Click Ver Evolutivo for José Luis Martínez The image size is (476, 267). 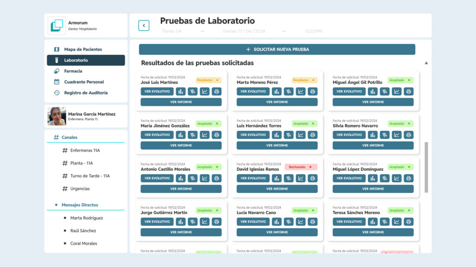157,91
